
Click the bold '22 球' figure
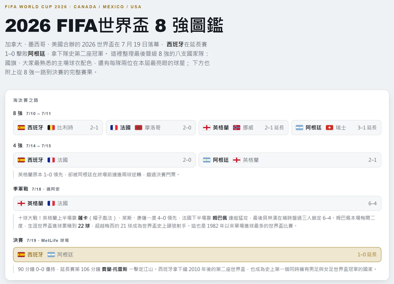pyautogui.click(x=84, y=226)
